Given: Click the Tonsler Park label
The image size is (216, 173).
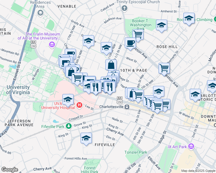Looking at the screenshot, I should coord(136,152).
